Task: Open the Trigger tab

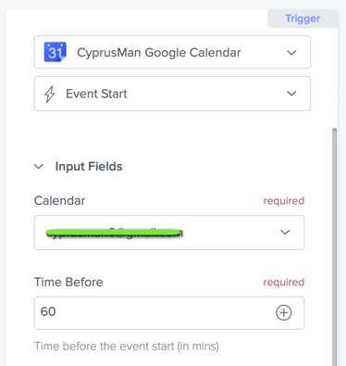Action: click(x=303, y=19)
